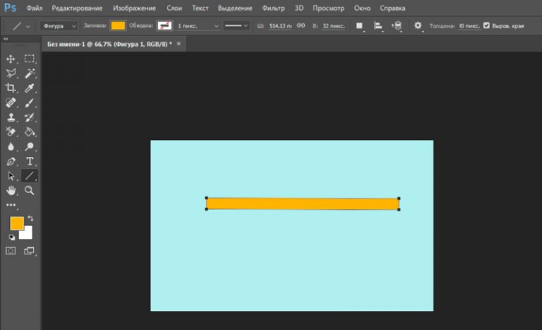Open the 3D menu
The image size is (542, 330).
[299, 8]
